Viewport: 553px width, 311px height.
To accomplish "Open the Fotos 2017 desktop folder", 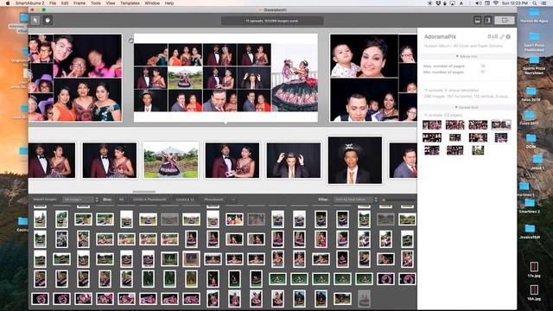I will coord(530,117).
